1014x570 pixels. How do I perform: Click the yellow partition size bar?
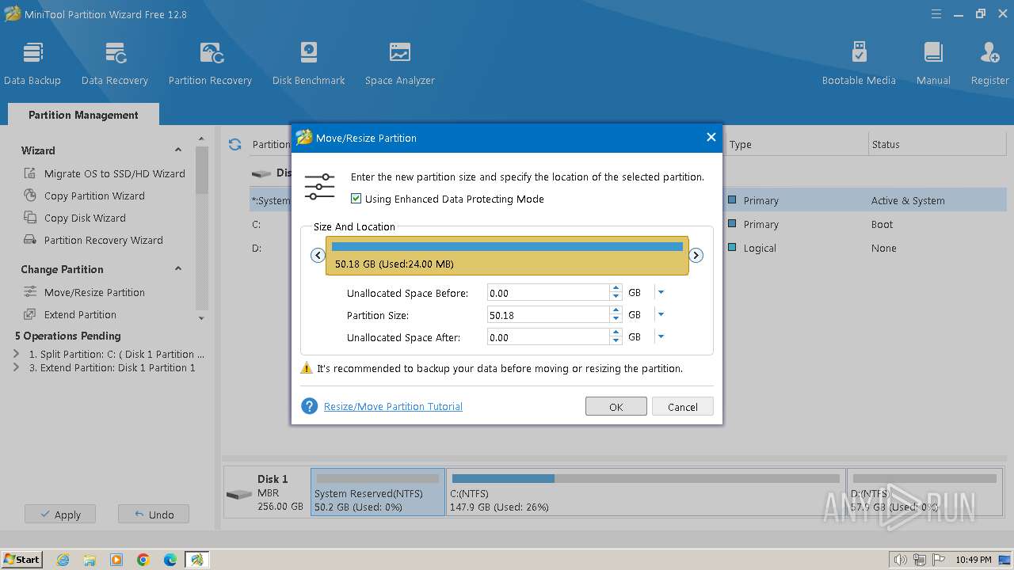tap(507, 256)
